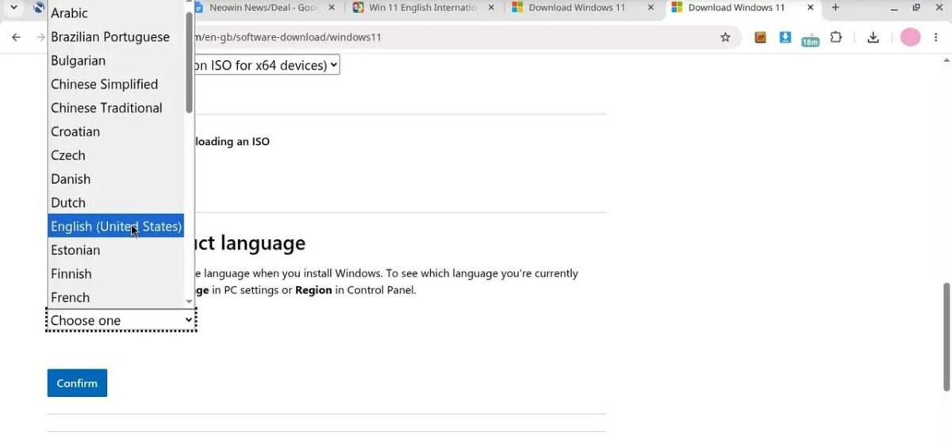Open a new tab with plus button
The width and height of the screenshot is (952, 446).
click(x=835, y=8)
